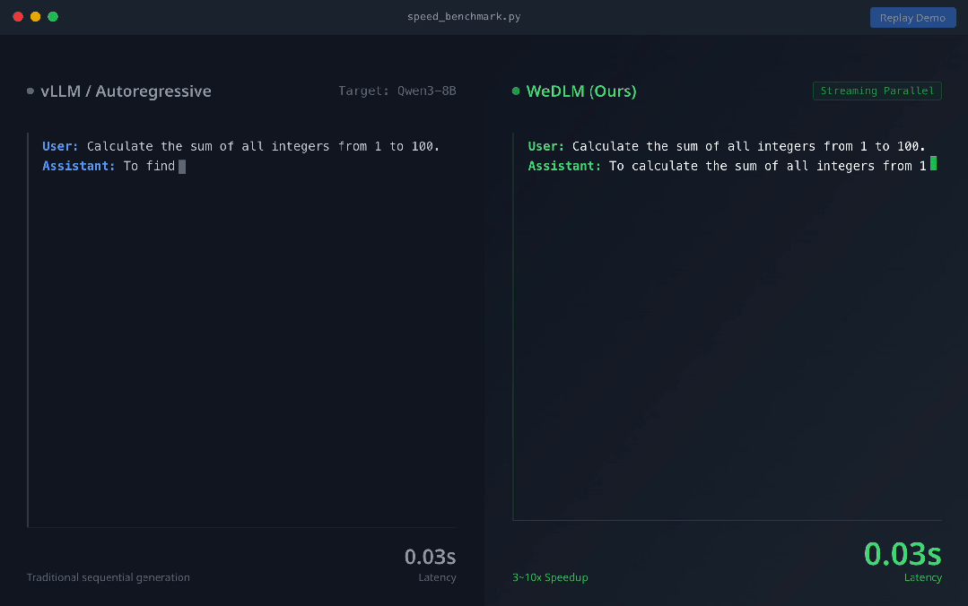The width and height of the screenshot is (968, 606).
Task: Click the gray 0.03s latency value on the left
Action: 430,557
